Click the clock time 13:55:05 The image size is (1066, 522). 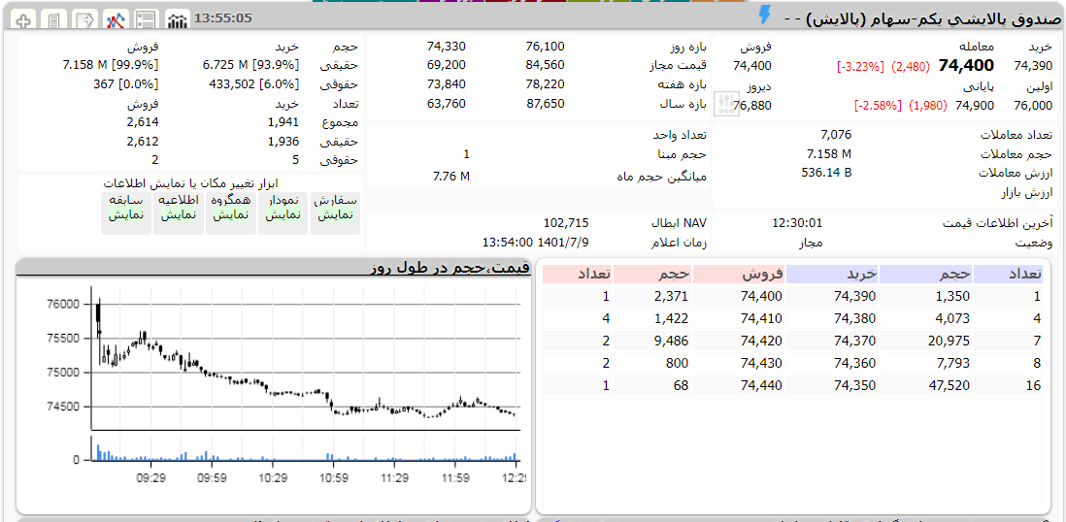pos(223,17)
